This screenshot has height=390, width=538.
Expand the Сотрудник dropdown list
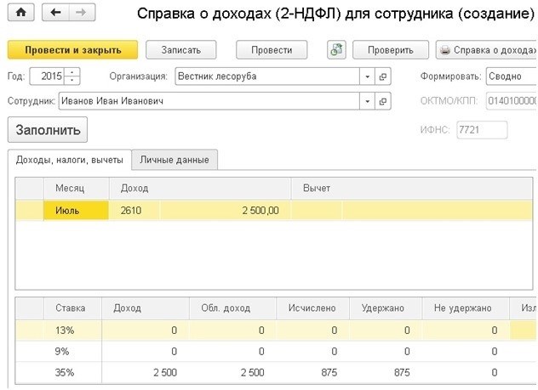pos(368,101)
